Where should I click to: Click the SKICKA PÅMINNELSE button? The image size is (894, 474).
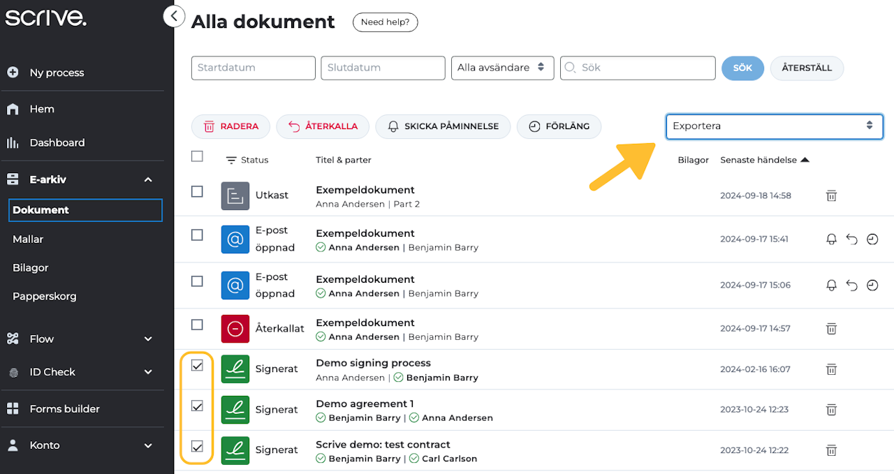coord(444,126)
